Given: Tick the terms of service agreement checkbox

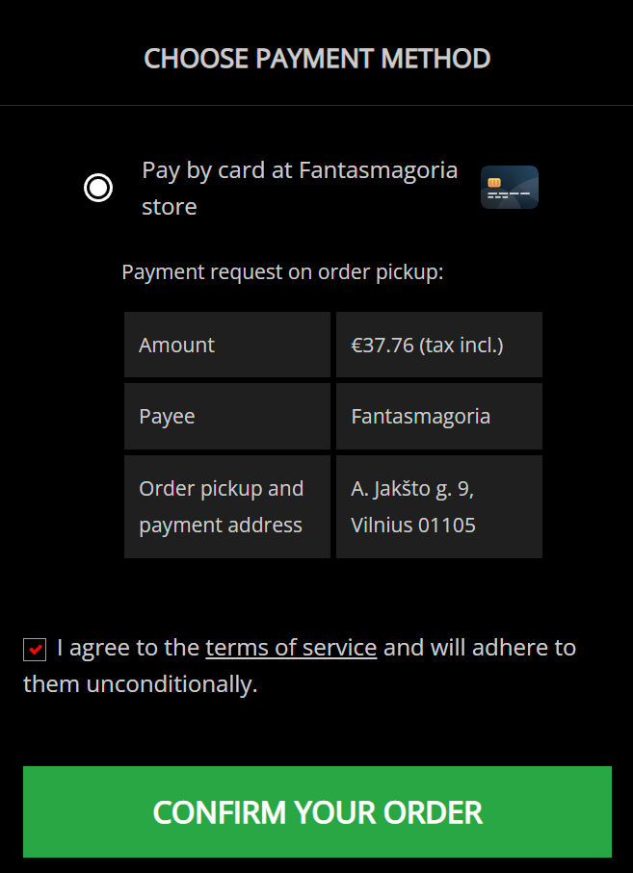Looking at the screenshot, I should click(35, 650).
